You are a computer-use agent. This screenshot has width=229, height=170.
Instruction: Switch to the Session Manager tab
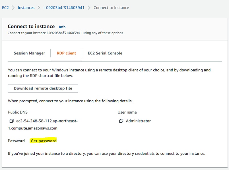29,53
